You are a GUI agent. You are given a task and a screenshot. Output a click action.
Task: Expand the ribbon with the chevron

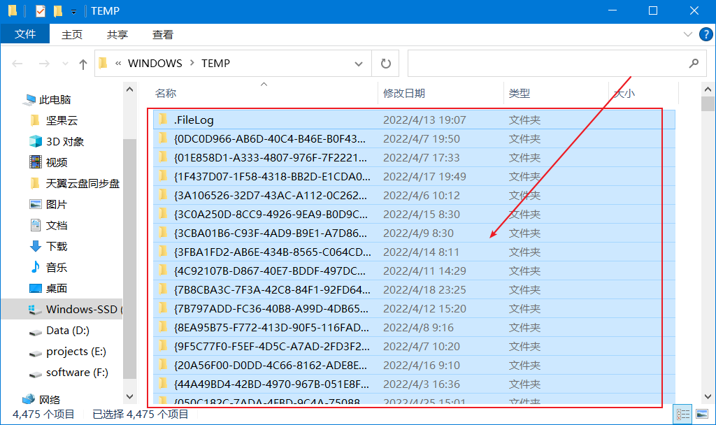[x=688, y=34]
